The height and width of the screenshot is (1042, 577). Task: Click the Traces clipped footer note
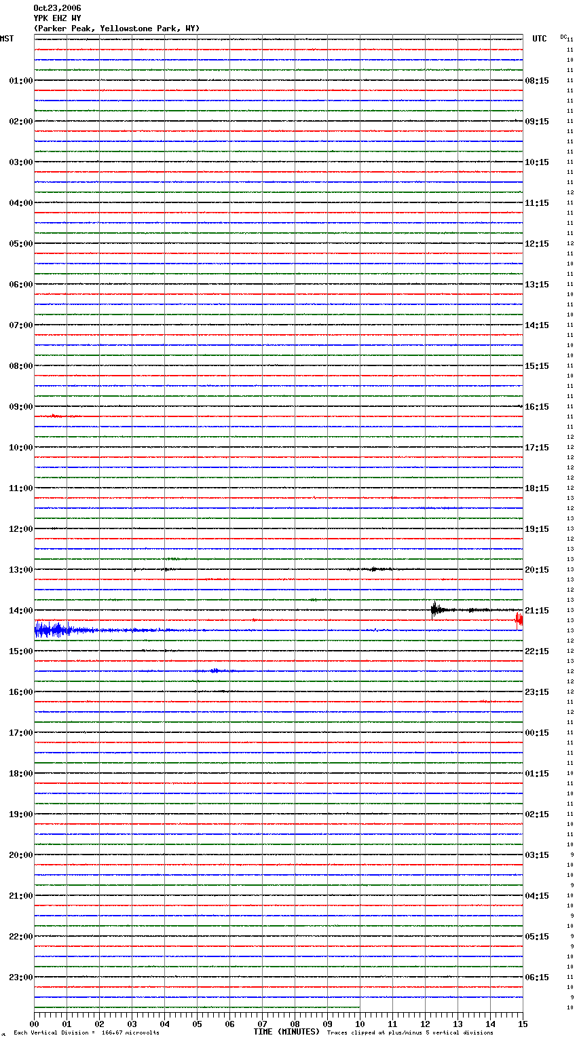coord(410,1033)
